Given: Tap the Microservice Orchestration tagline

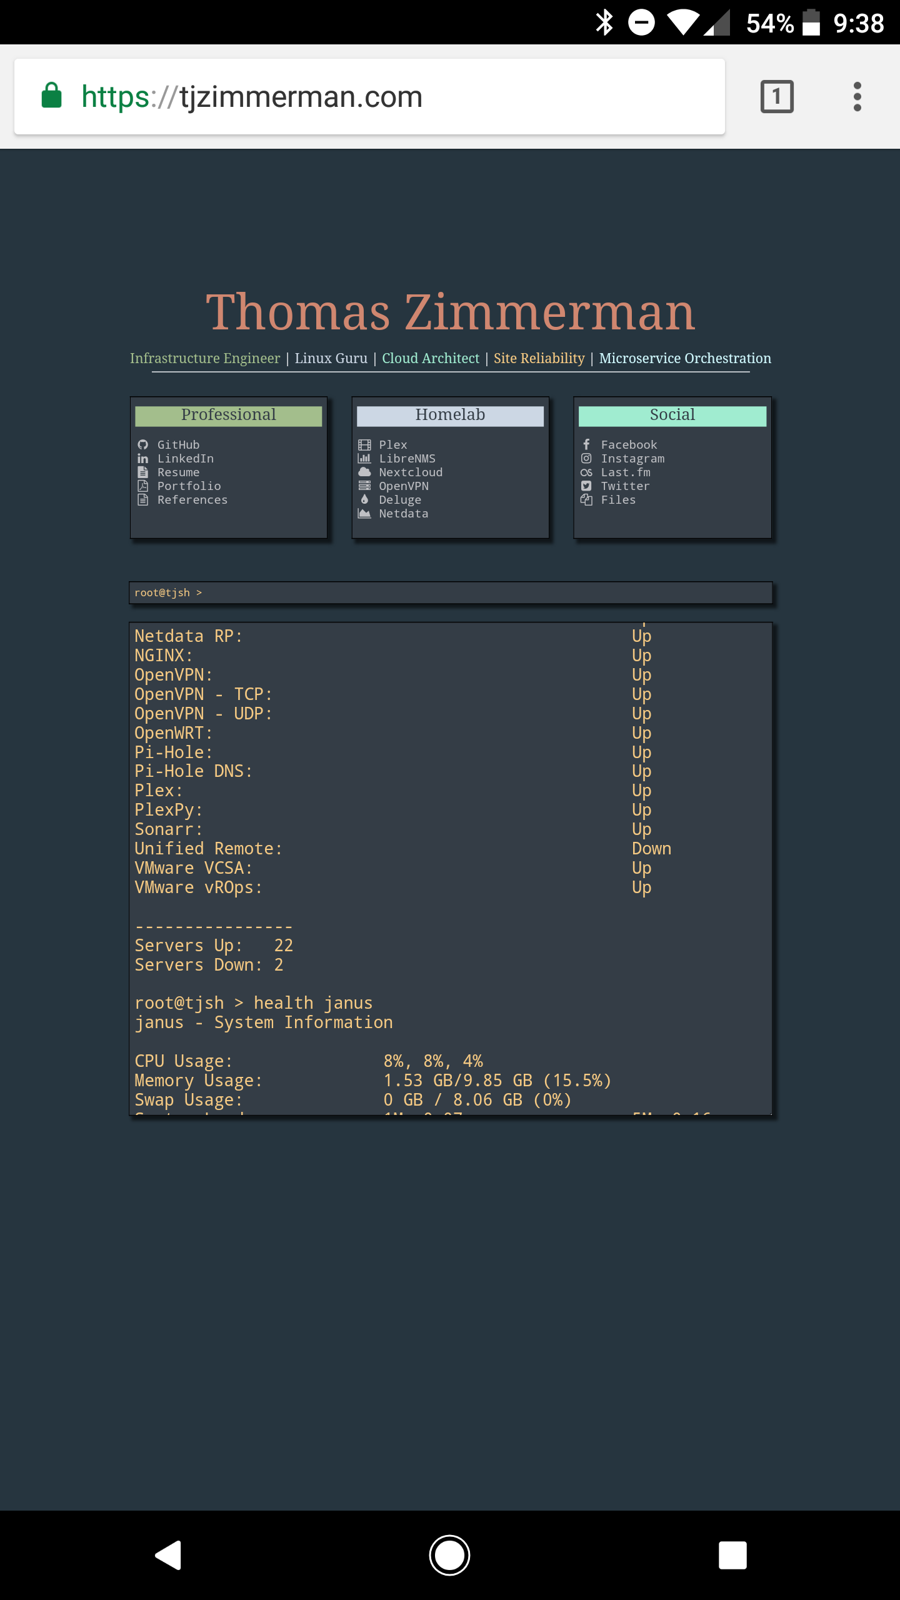Looking at the screenshot, I should click(x=685, y=358).
